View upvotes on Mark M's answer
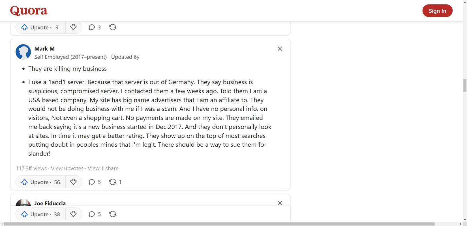 point(67,169)
